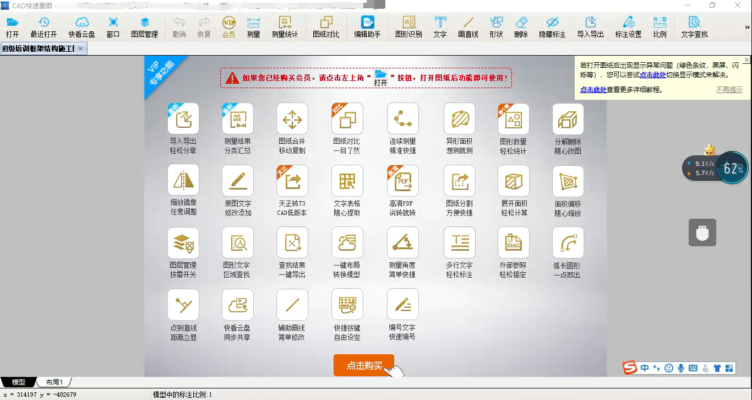Click 点击此处 link for detailed tutorial
752x400 pixels.
[x=593, y=89]
